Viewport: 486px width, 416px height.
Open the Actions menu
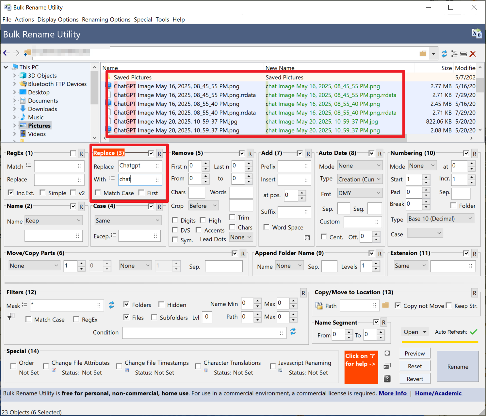pos(24,20)
